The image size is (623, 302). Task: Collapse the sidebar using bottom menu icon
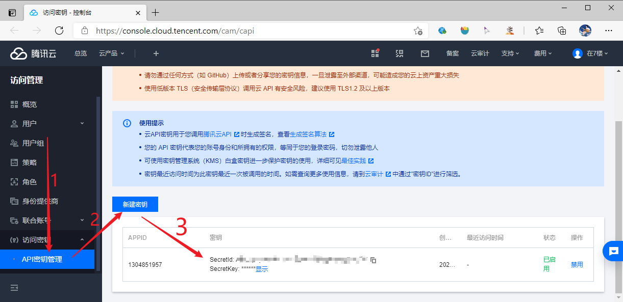pos(14,288)
